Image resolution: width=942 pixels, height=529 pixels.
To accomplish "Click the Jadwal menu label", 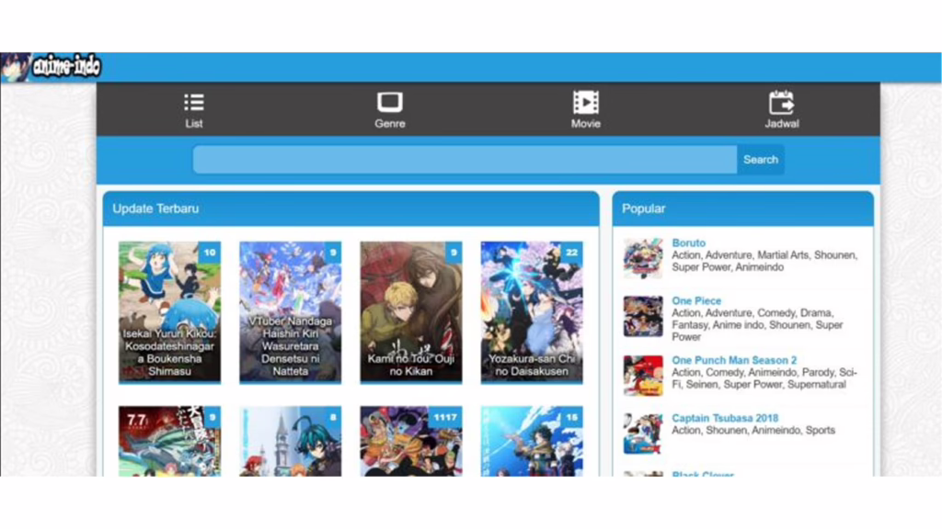I will (x=782, y=124).
